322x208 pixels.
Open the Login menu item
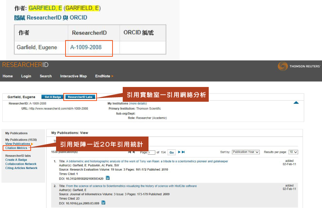pos(26,76)
